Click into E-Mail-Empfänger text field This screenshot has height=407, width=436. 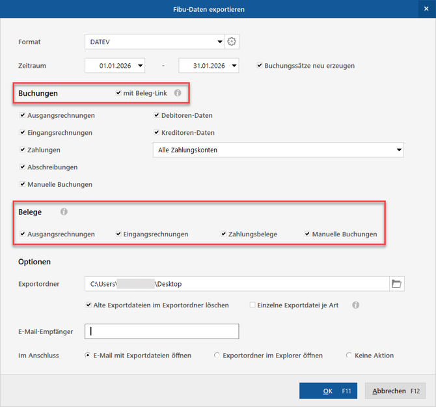coord(166,331)
